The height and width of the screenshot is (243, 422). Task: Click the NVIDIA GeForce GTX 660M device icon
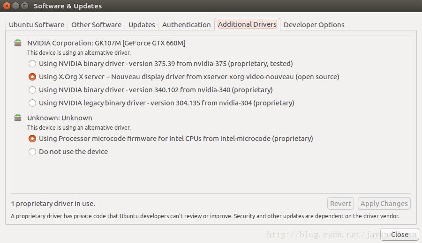[x=18, y=43]
